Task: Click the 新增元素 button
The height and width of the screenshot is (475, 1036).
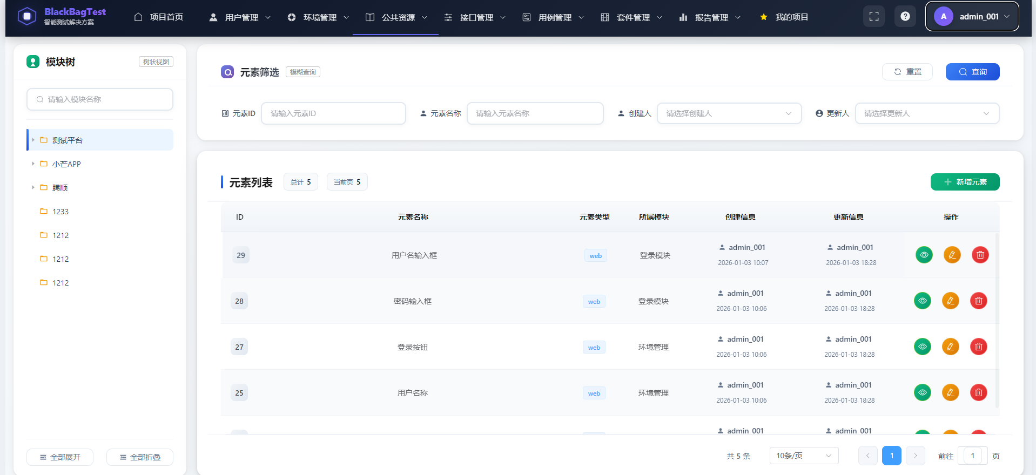Action: [x=965, y=182]
